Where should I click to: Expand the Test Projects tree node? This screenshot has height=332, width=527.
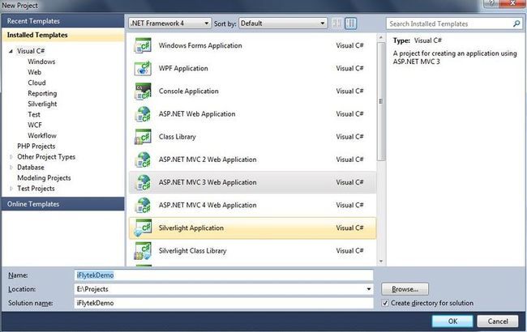[x=11, y=189]
